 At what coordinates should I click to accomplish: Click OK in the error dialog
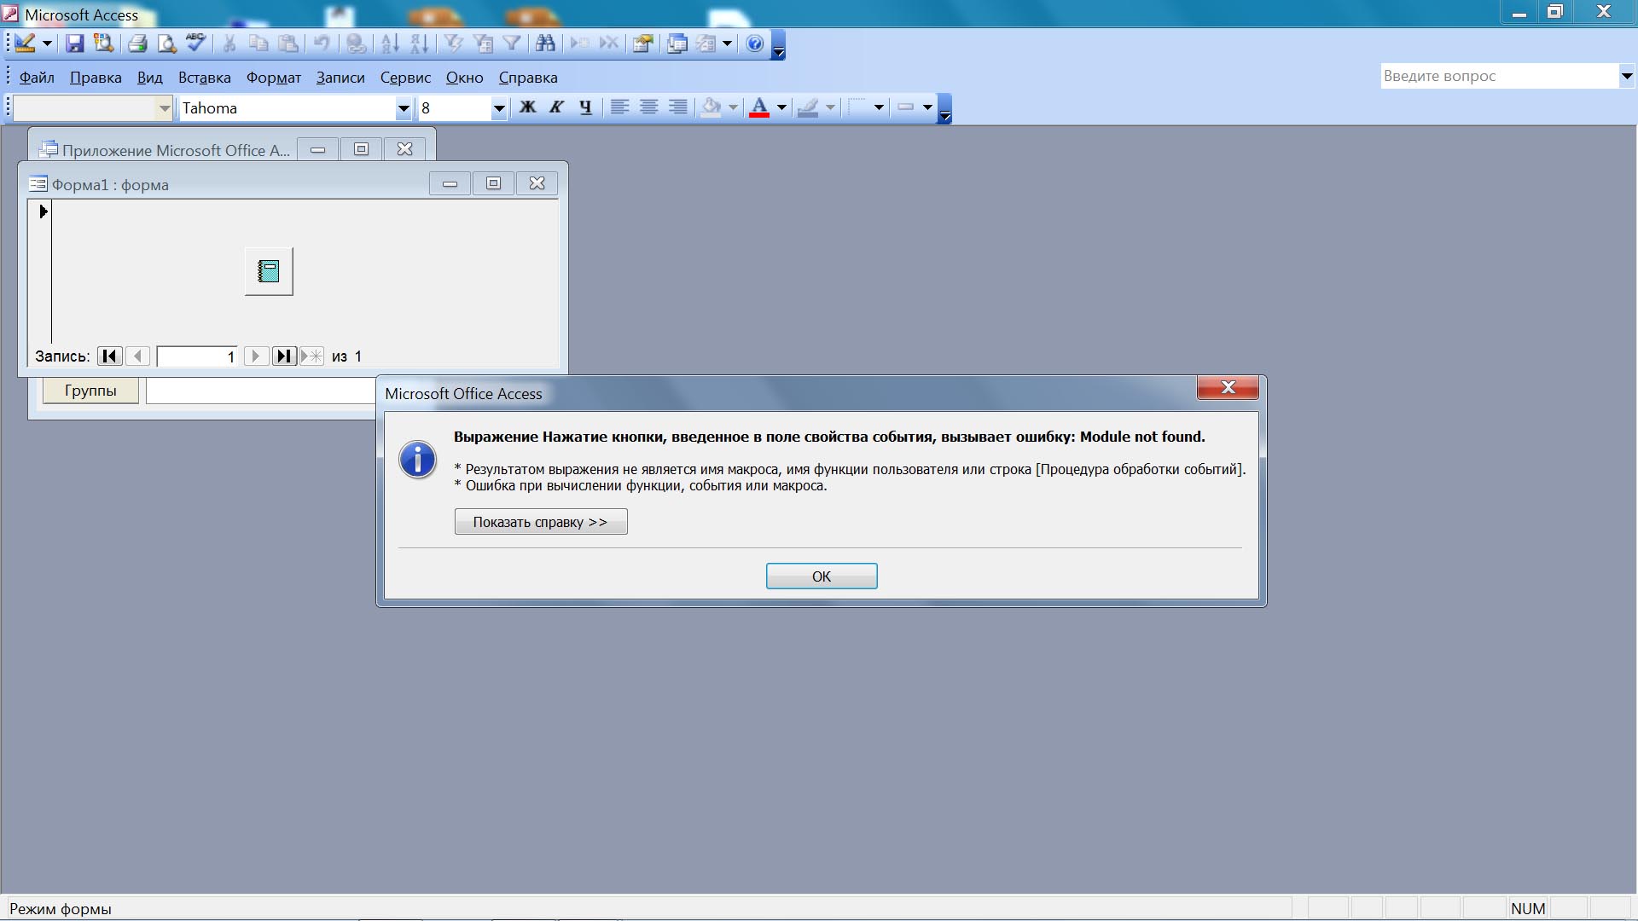[x=822, y=576]
